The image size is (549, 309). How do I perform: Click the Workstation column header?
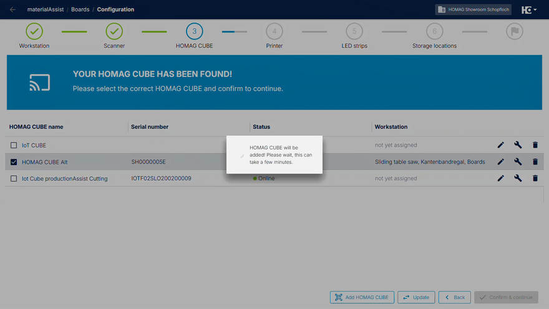click(x=391, y=127)
